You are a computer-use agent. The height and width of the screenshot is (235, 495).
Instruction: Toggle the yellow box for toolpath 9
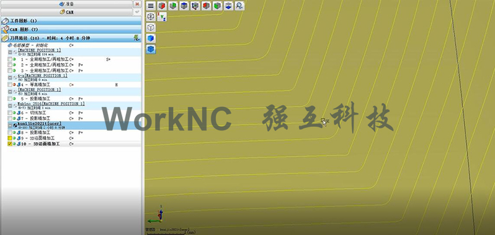[x=10, y=138]
